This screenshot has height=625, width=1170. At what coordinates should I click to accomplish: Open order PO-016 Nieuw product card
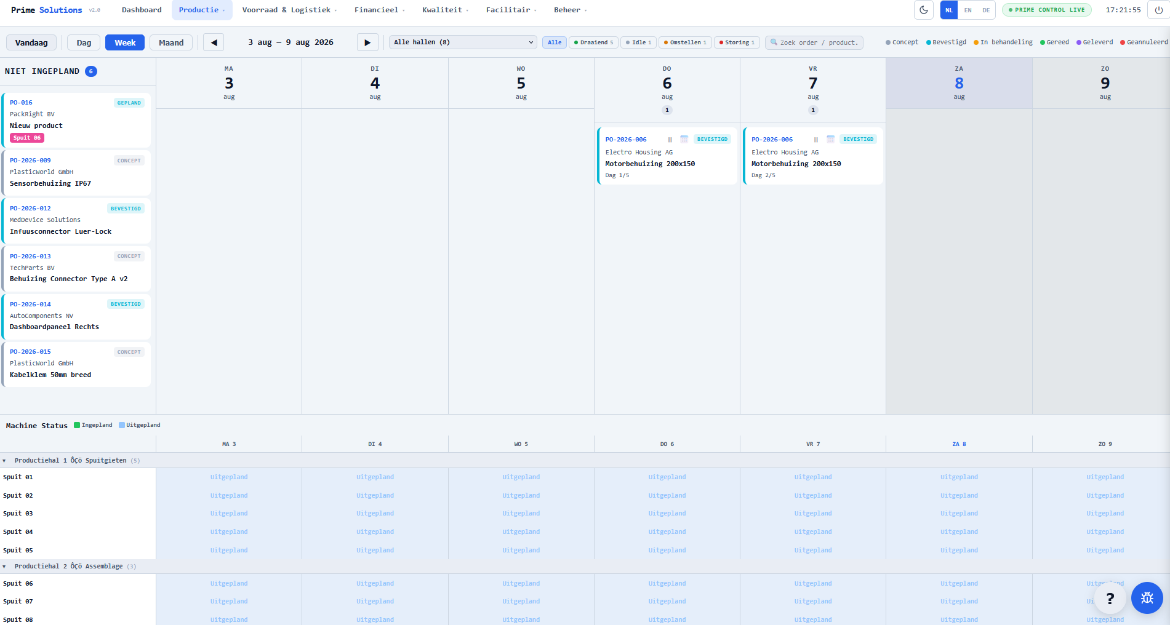click(x=76, y=120)
